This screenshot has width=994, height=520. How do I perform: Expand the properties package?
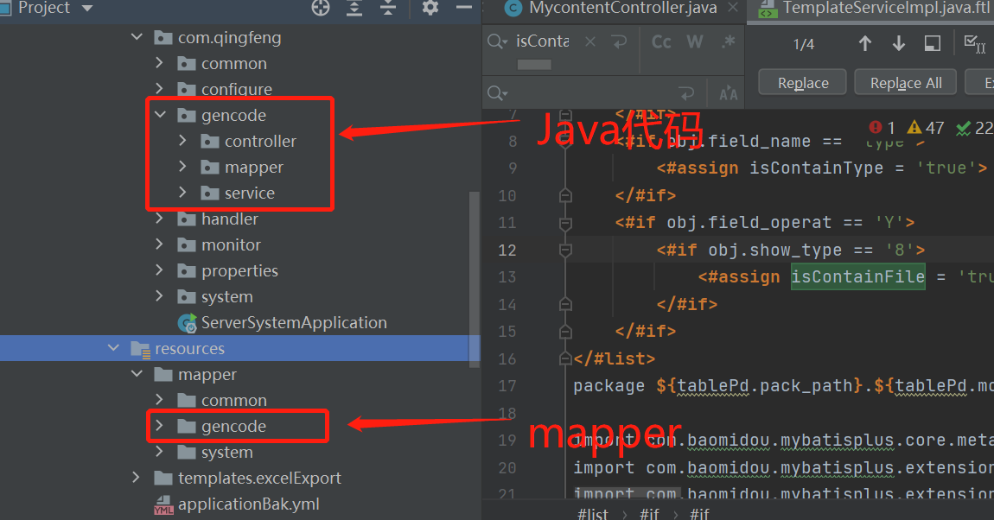160,270
